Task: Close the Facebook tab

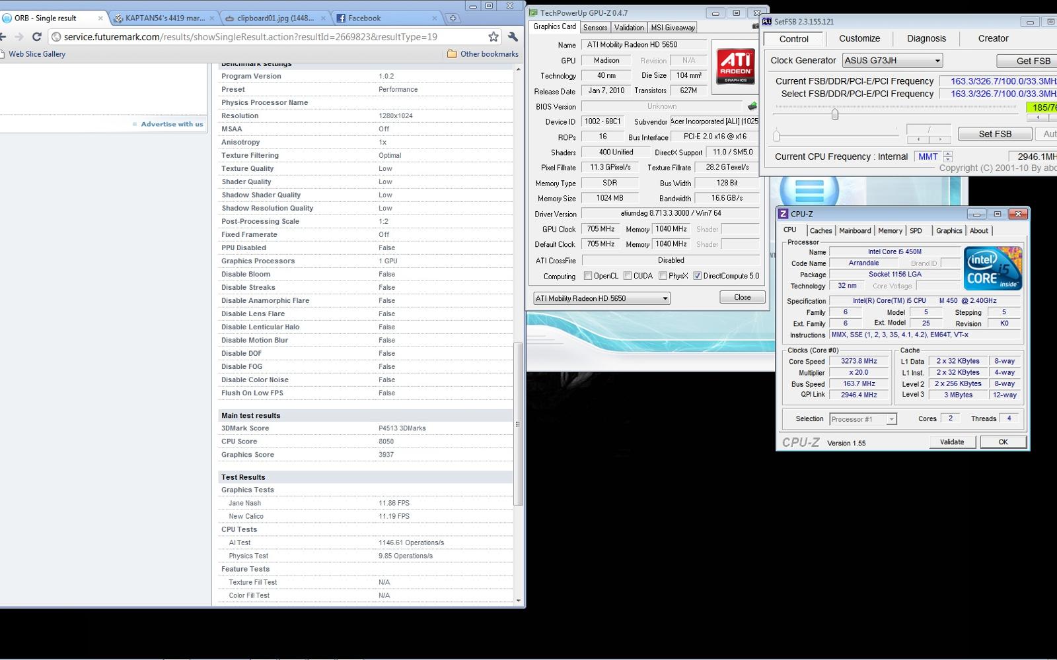Action: pyautogui.click(x=435, y=18)
